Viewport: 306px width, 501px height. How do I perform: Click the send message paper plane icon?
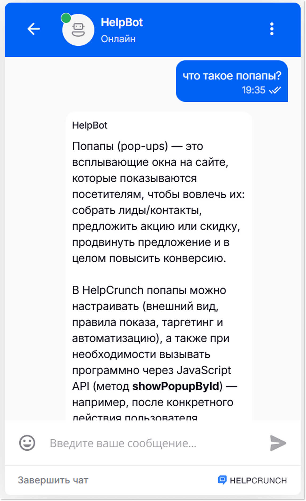tap(278, 443)
